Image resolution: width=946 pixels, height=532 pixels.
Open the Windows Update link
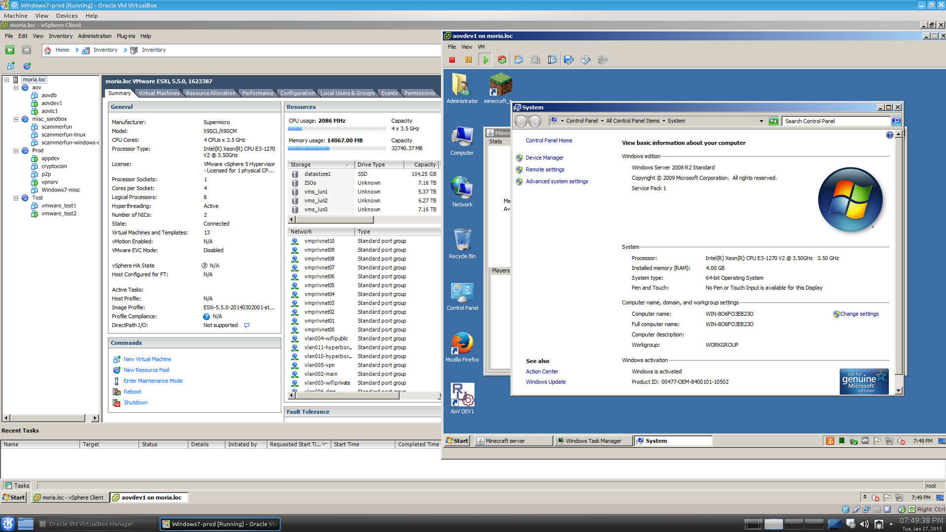[x=545, y=382]
